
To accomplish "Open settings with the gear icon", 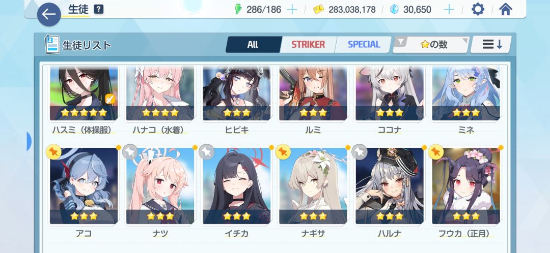I will click(478, 10).
